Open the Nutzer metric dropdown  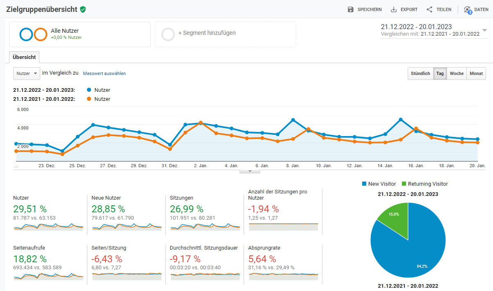coord(27,73)
